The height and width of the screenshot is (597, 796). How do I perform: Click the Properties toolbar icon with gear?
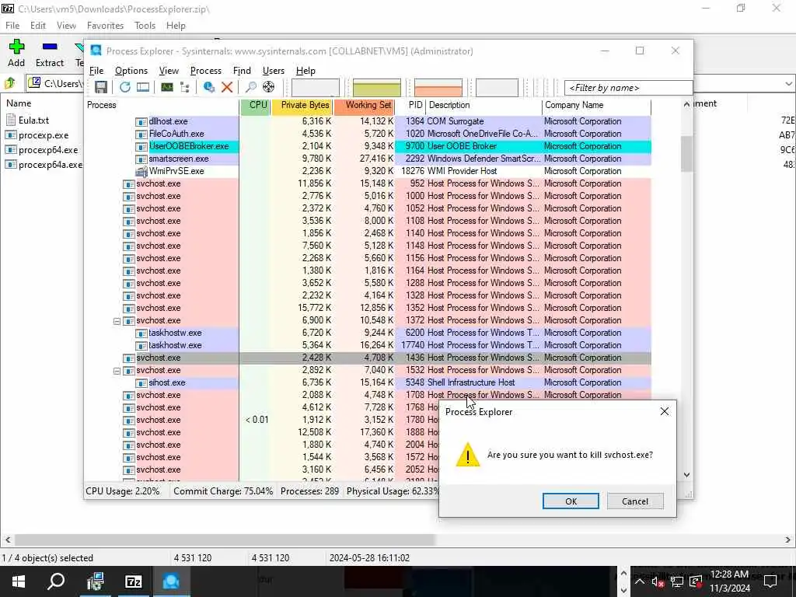click(208, 87)
